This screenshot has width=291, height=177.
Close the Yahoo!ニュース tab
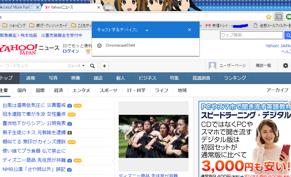pyautogui.click(x=99, y=7)
